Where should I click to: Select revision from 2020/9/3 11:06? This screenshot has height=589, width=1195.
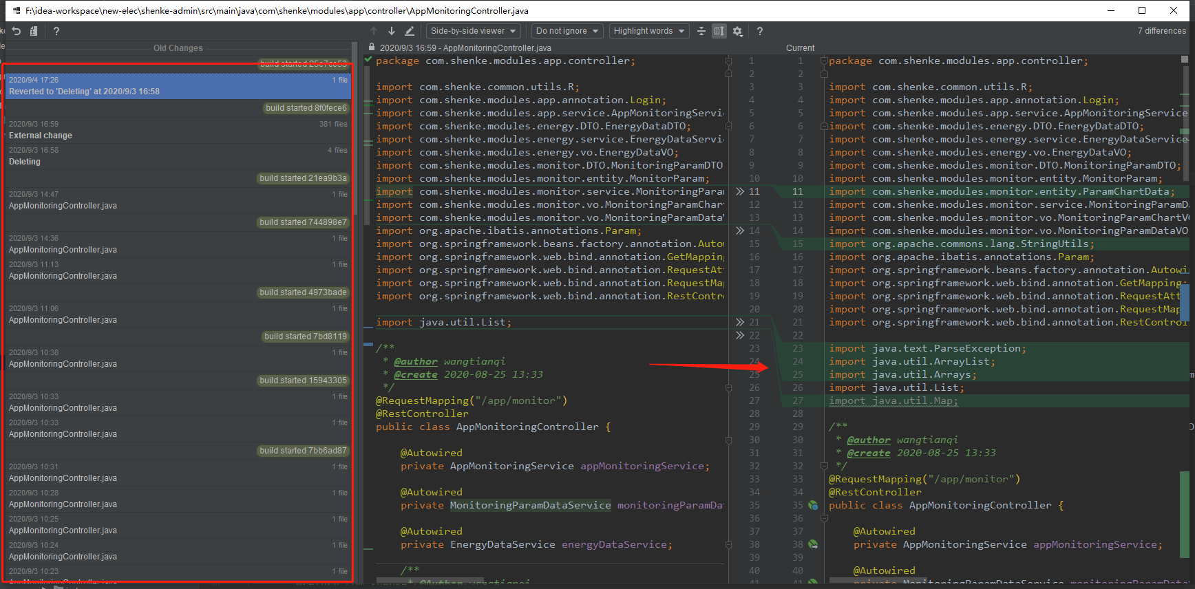coord(178,314)
